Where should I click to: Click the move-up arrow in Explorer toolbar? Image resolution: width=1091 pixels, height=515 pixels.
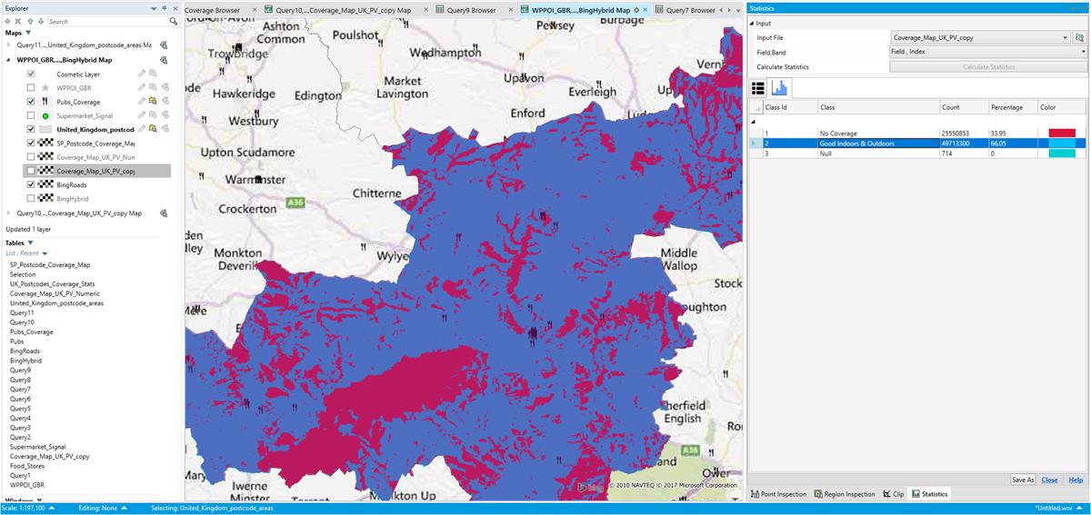29,21
